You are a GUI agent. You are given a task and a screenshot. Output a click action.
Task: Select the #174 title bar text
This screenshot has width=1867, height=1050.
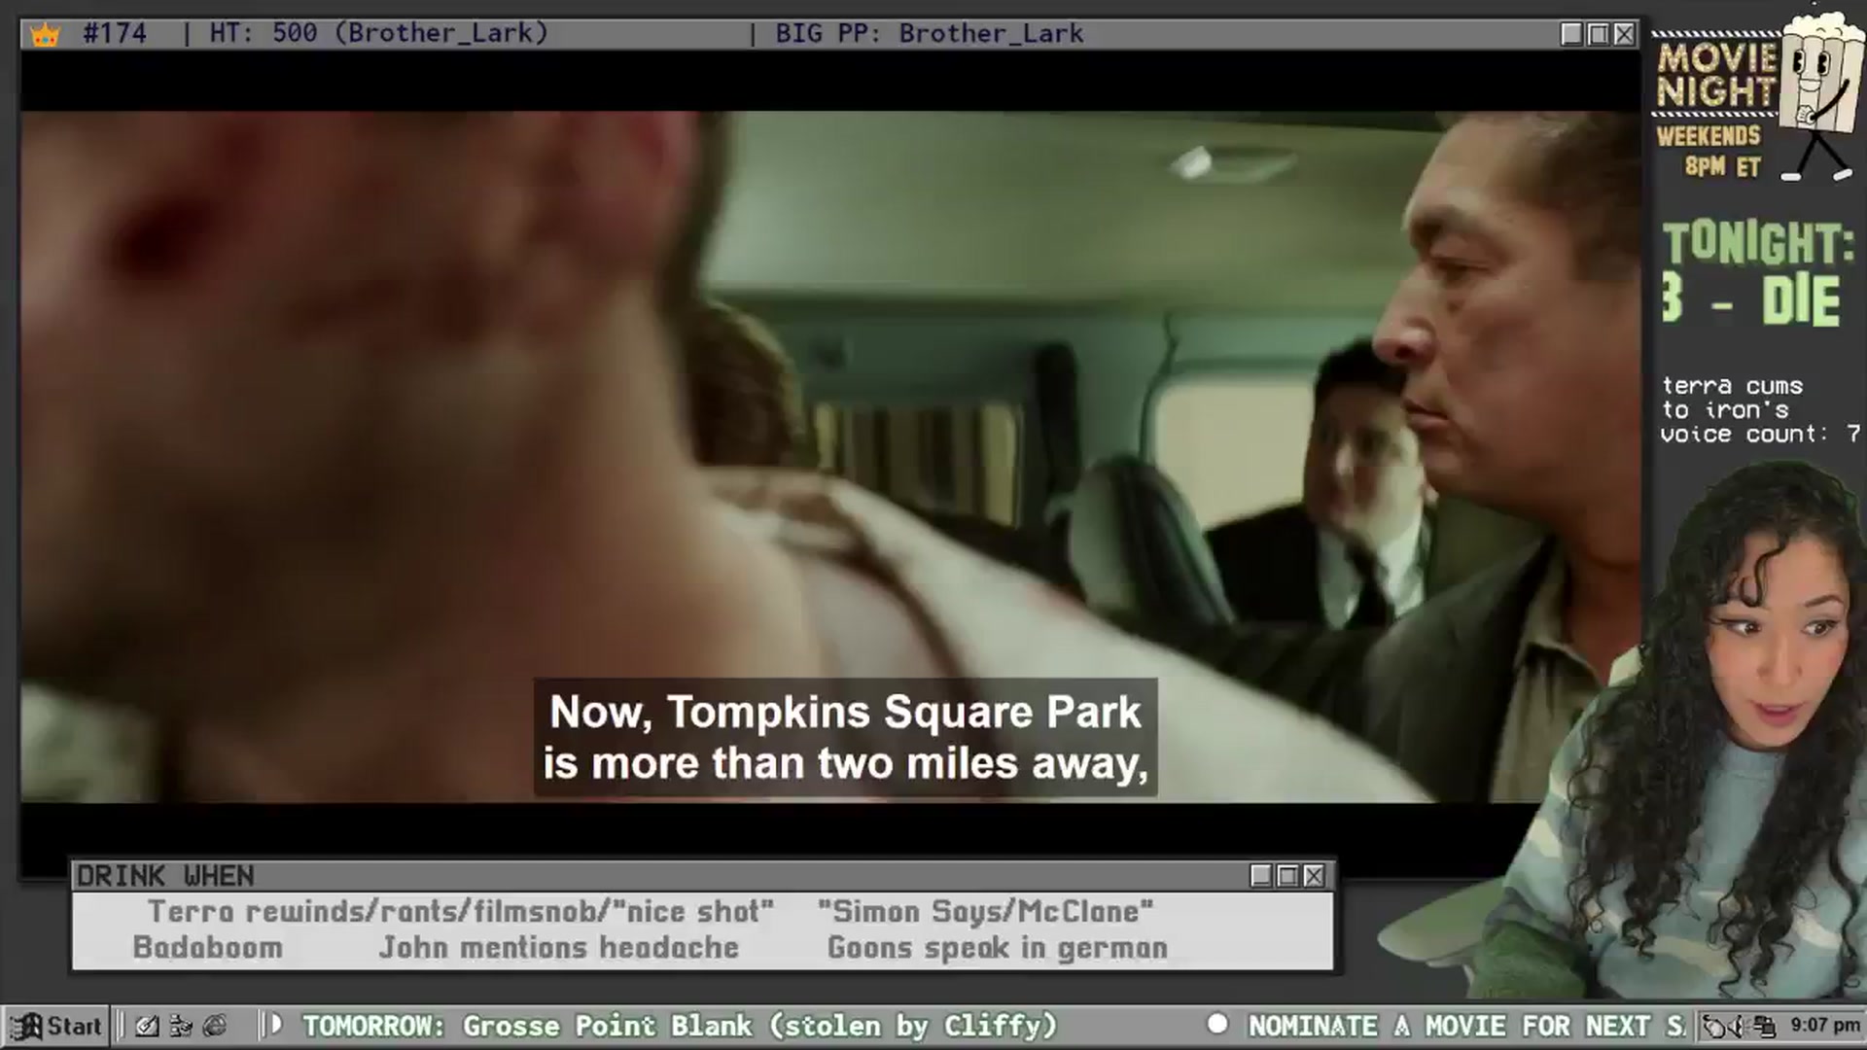(115, 33)
